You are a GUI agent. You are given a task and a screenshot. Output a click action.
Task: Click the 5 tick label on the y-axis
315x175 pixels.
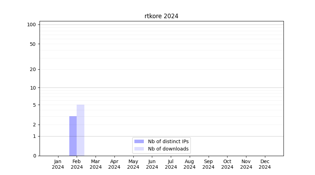(34, 105)
